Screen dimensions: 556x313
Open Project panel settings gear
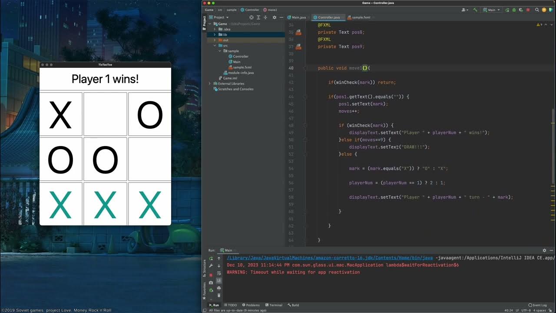coord(274,17)
